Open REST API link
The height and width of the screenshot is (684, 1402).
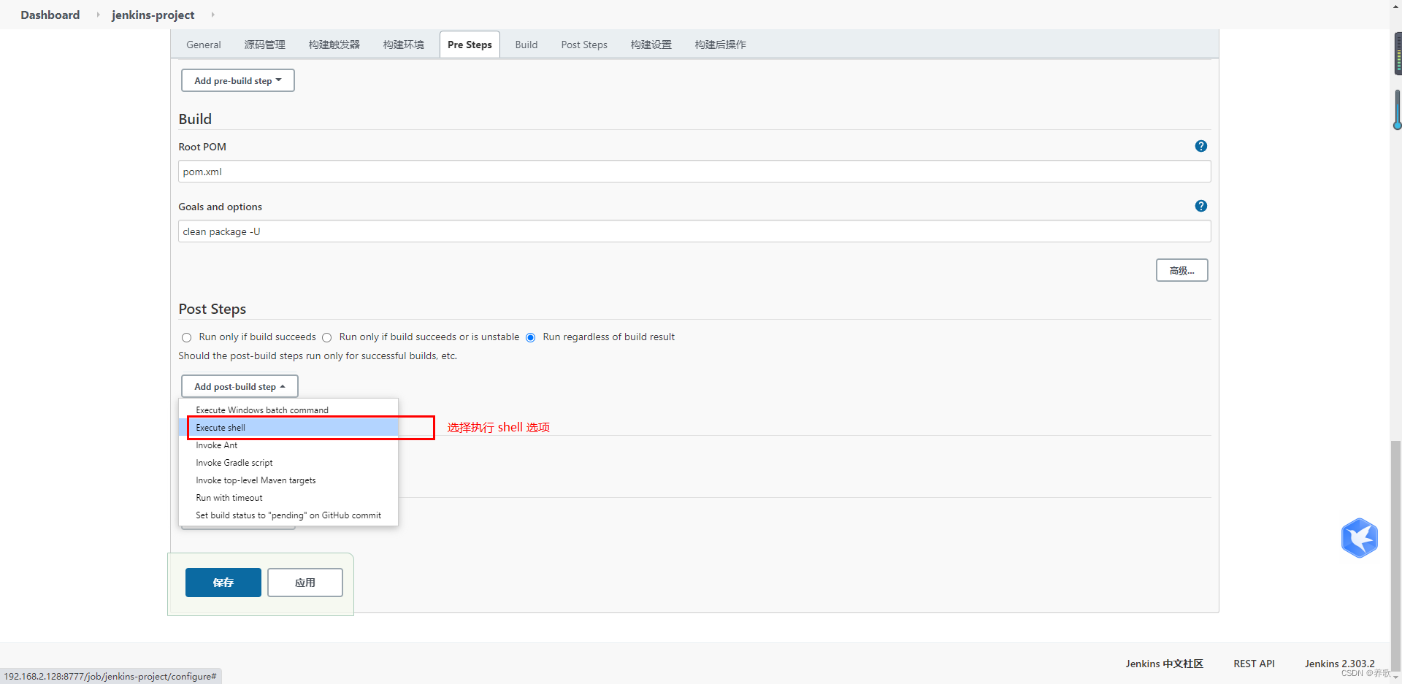coord(1254,664)
